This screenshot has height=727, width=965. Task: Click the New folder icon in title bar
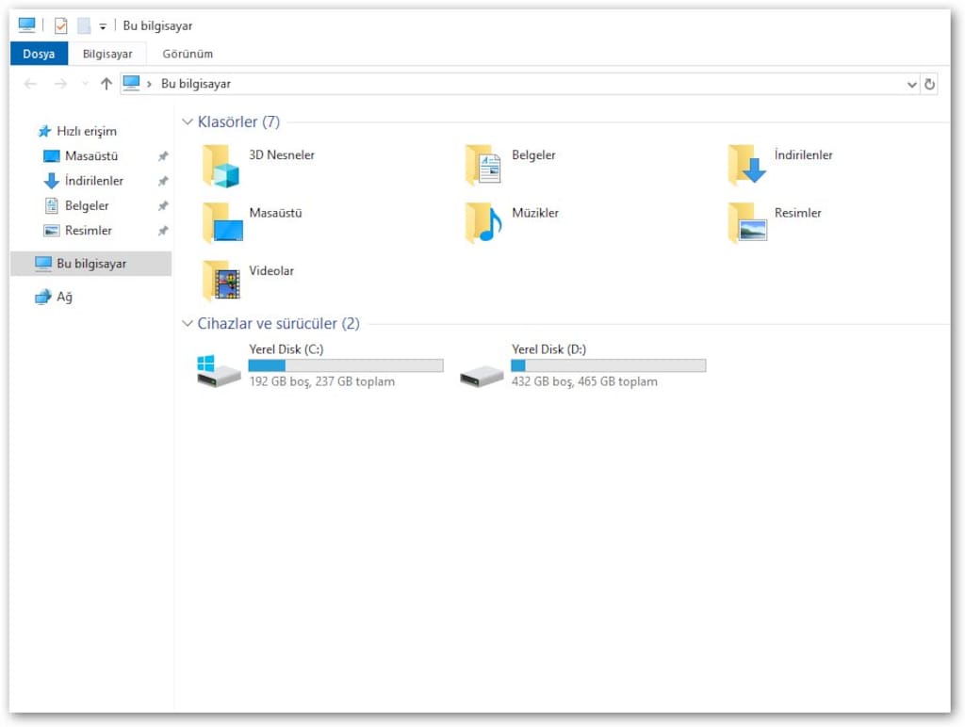pyautogui.click(x=84, y=25)
